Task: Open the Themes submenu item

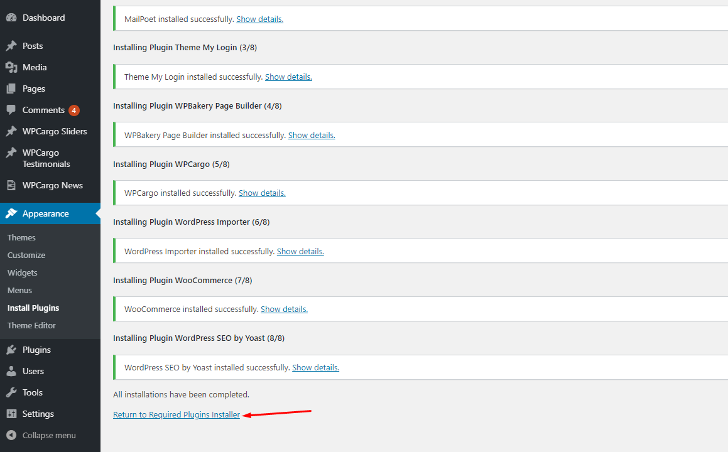Action: coord(21,237)
